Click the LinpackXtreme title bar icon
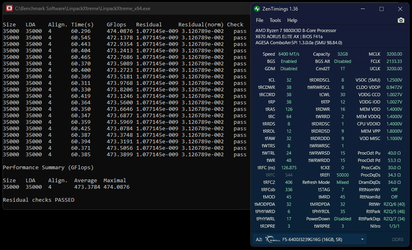 (x=8, y=9)
